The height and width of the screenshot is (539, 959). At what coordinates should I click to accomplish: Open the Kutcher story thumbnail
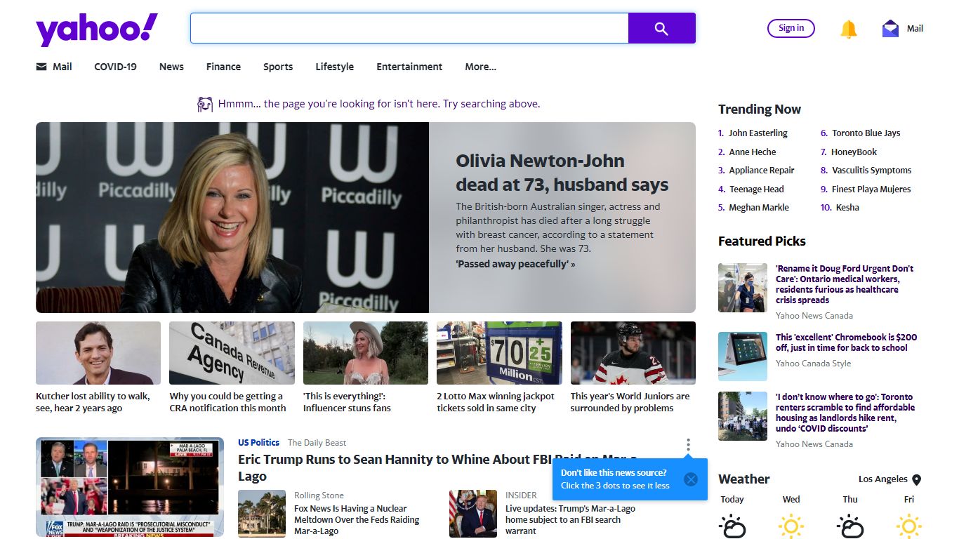coord(98,353)
